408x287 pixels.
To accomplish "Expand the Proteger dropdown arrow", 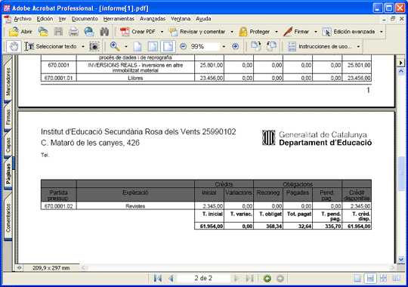I will coord(277,32).
